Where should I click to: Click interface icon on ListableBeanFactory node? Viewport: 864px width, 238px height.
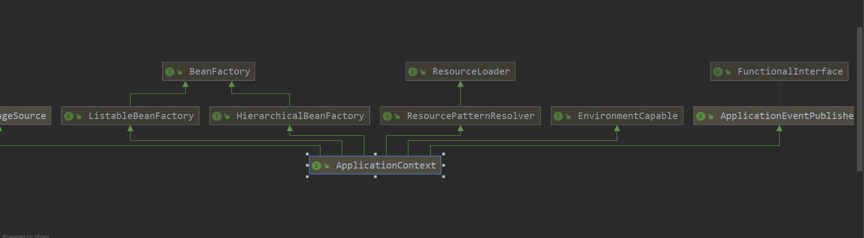[x=69, y=116]
